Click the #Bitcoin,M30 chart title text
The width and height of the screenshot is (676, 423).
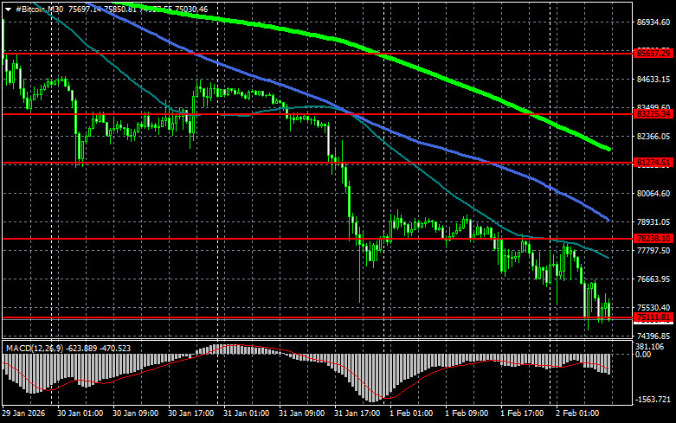point(40,8)
